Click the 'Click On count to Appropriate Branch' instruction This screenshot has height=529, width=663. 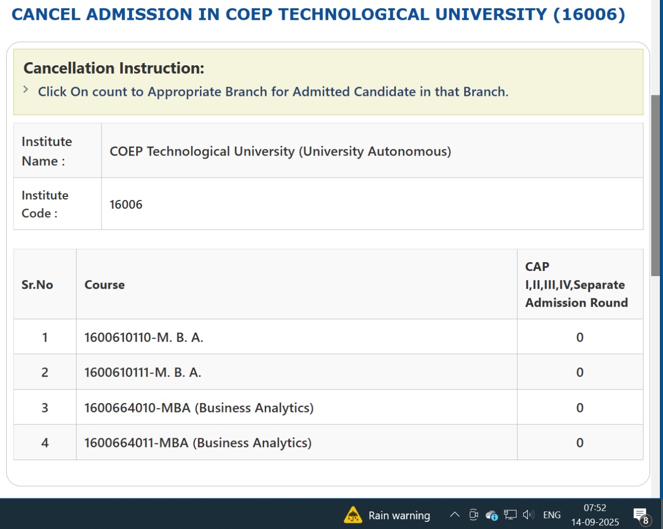(273, 92)
